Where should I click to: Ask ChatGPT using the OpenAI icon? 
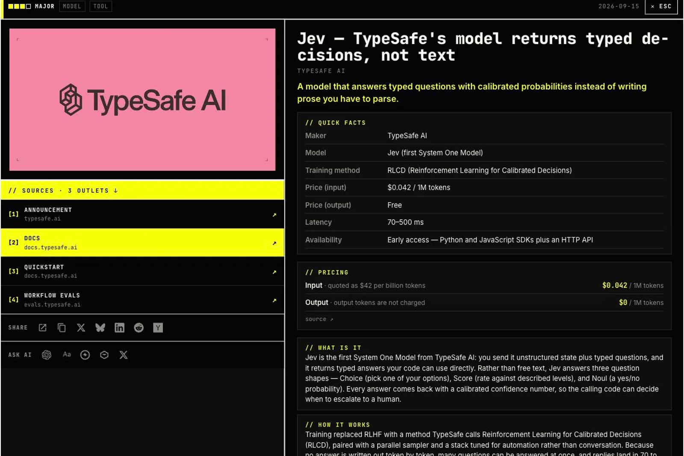[47, 355]
